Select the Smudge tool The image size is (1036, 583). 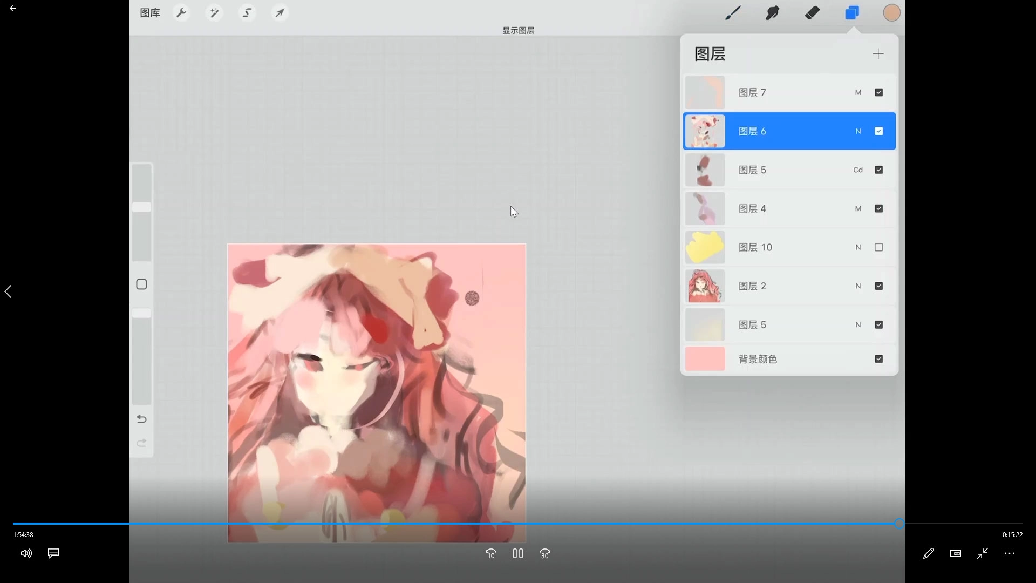tap(772, 12)
